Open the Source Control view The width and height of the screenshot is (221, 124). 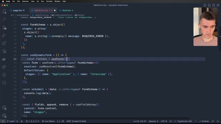(x=4, y=27)
